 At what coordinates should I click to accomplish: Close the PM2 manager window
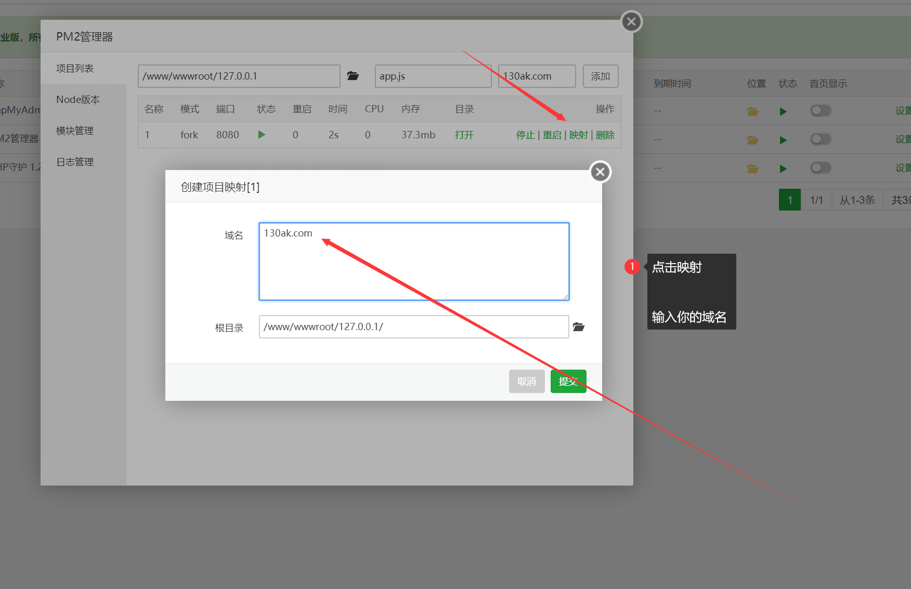coord(631,22)
